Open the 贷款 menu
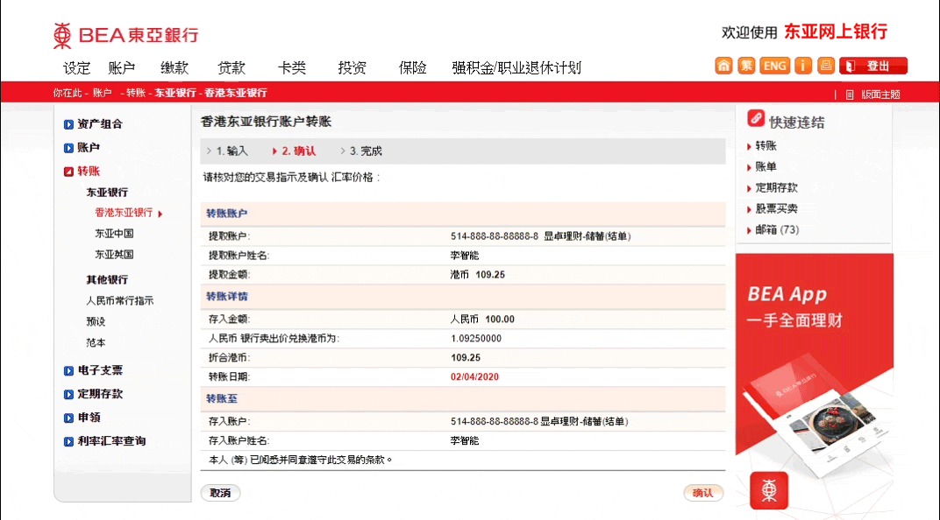Screen dimensions: 940x520 click(231, 67)
